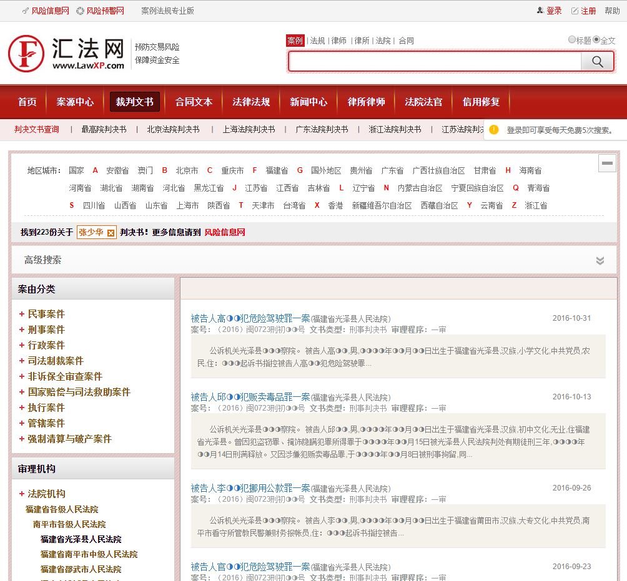
Task: Filter by region 新疆维吾尔自治区
Action: coord(382,206)
